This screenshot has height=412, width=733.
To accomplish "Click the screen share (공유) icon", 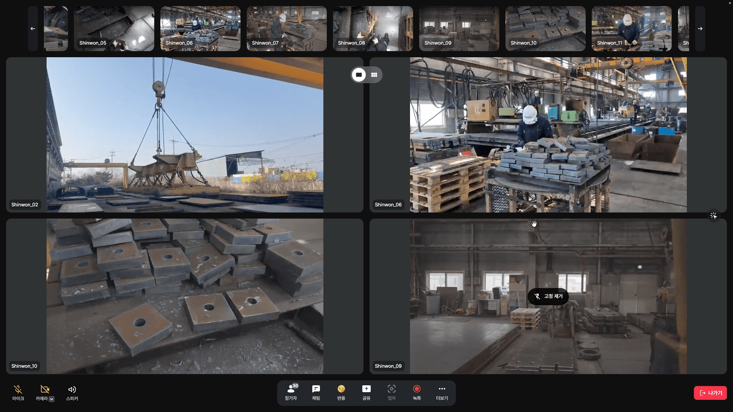I will [366, 389].
